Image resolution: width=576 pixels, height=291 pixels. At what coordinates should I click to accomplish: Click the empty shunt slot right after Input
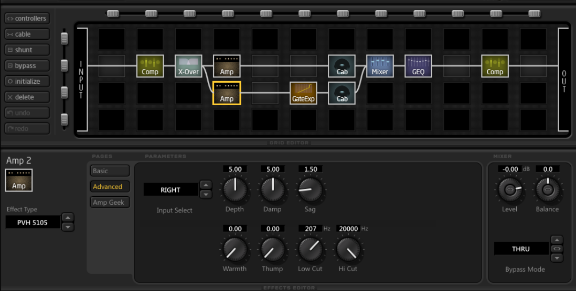pos(112,66)
